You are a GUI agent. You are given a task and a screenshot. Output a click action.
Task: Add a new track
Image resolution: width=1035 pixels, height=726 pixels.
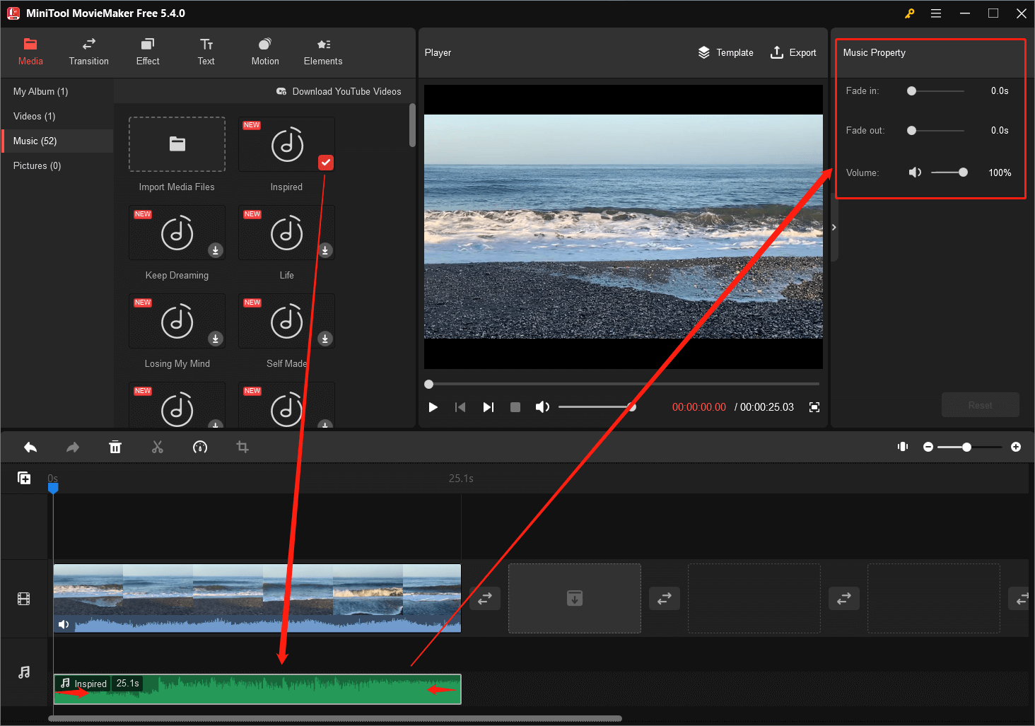[24, 479]
